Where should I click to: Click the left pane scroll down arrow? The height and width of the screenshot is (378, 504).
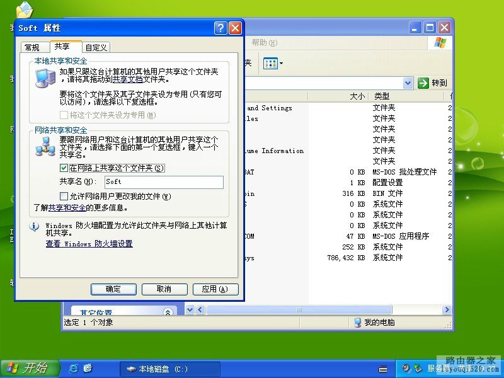point(190,310)
